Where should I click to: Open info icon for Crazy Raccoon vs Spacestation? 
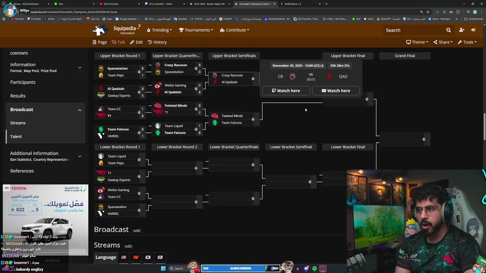tap(196, 68)
